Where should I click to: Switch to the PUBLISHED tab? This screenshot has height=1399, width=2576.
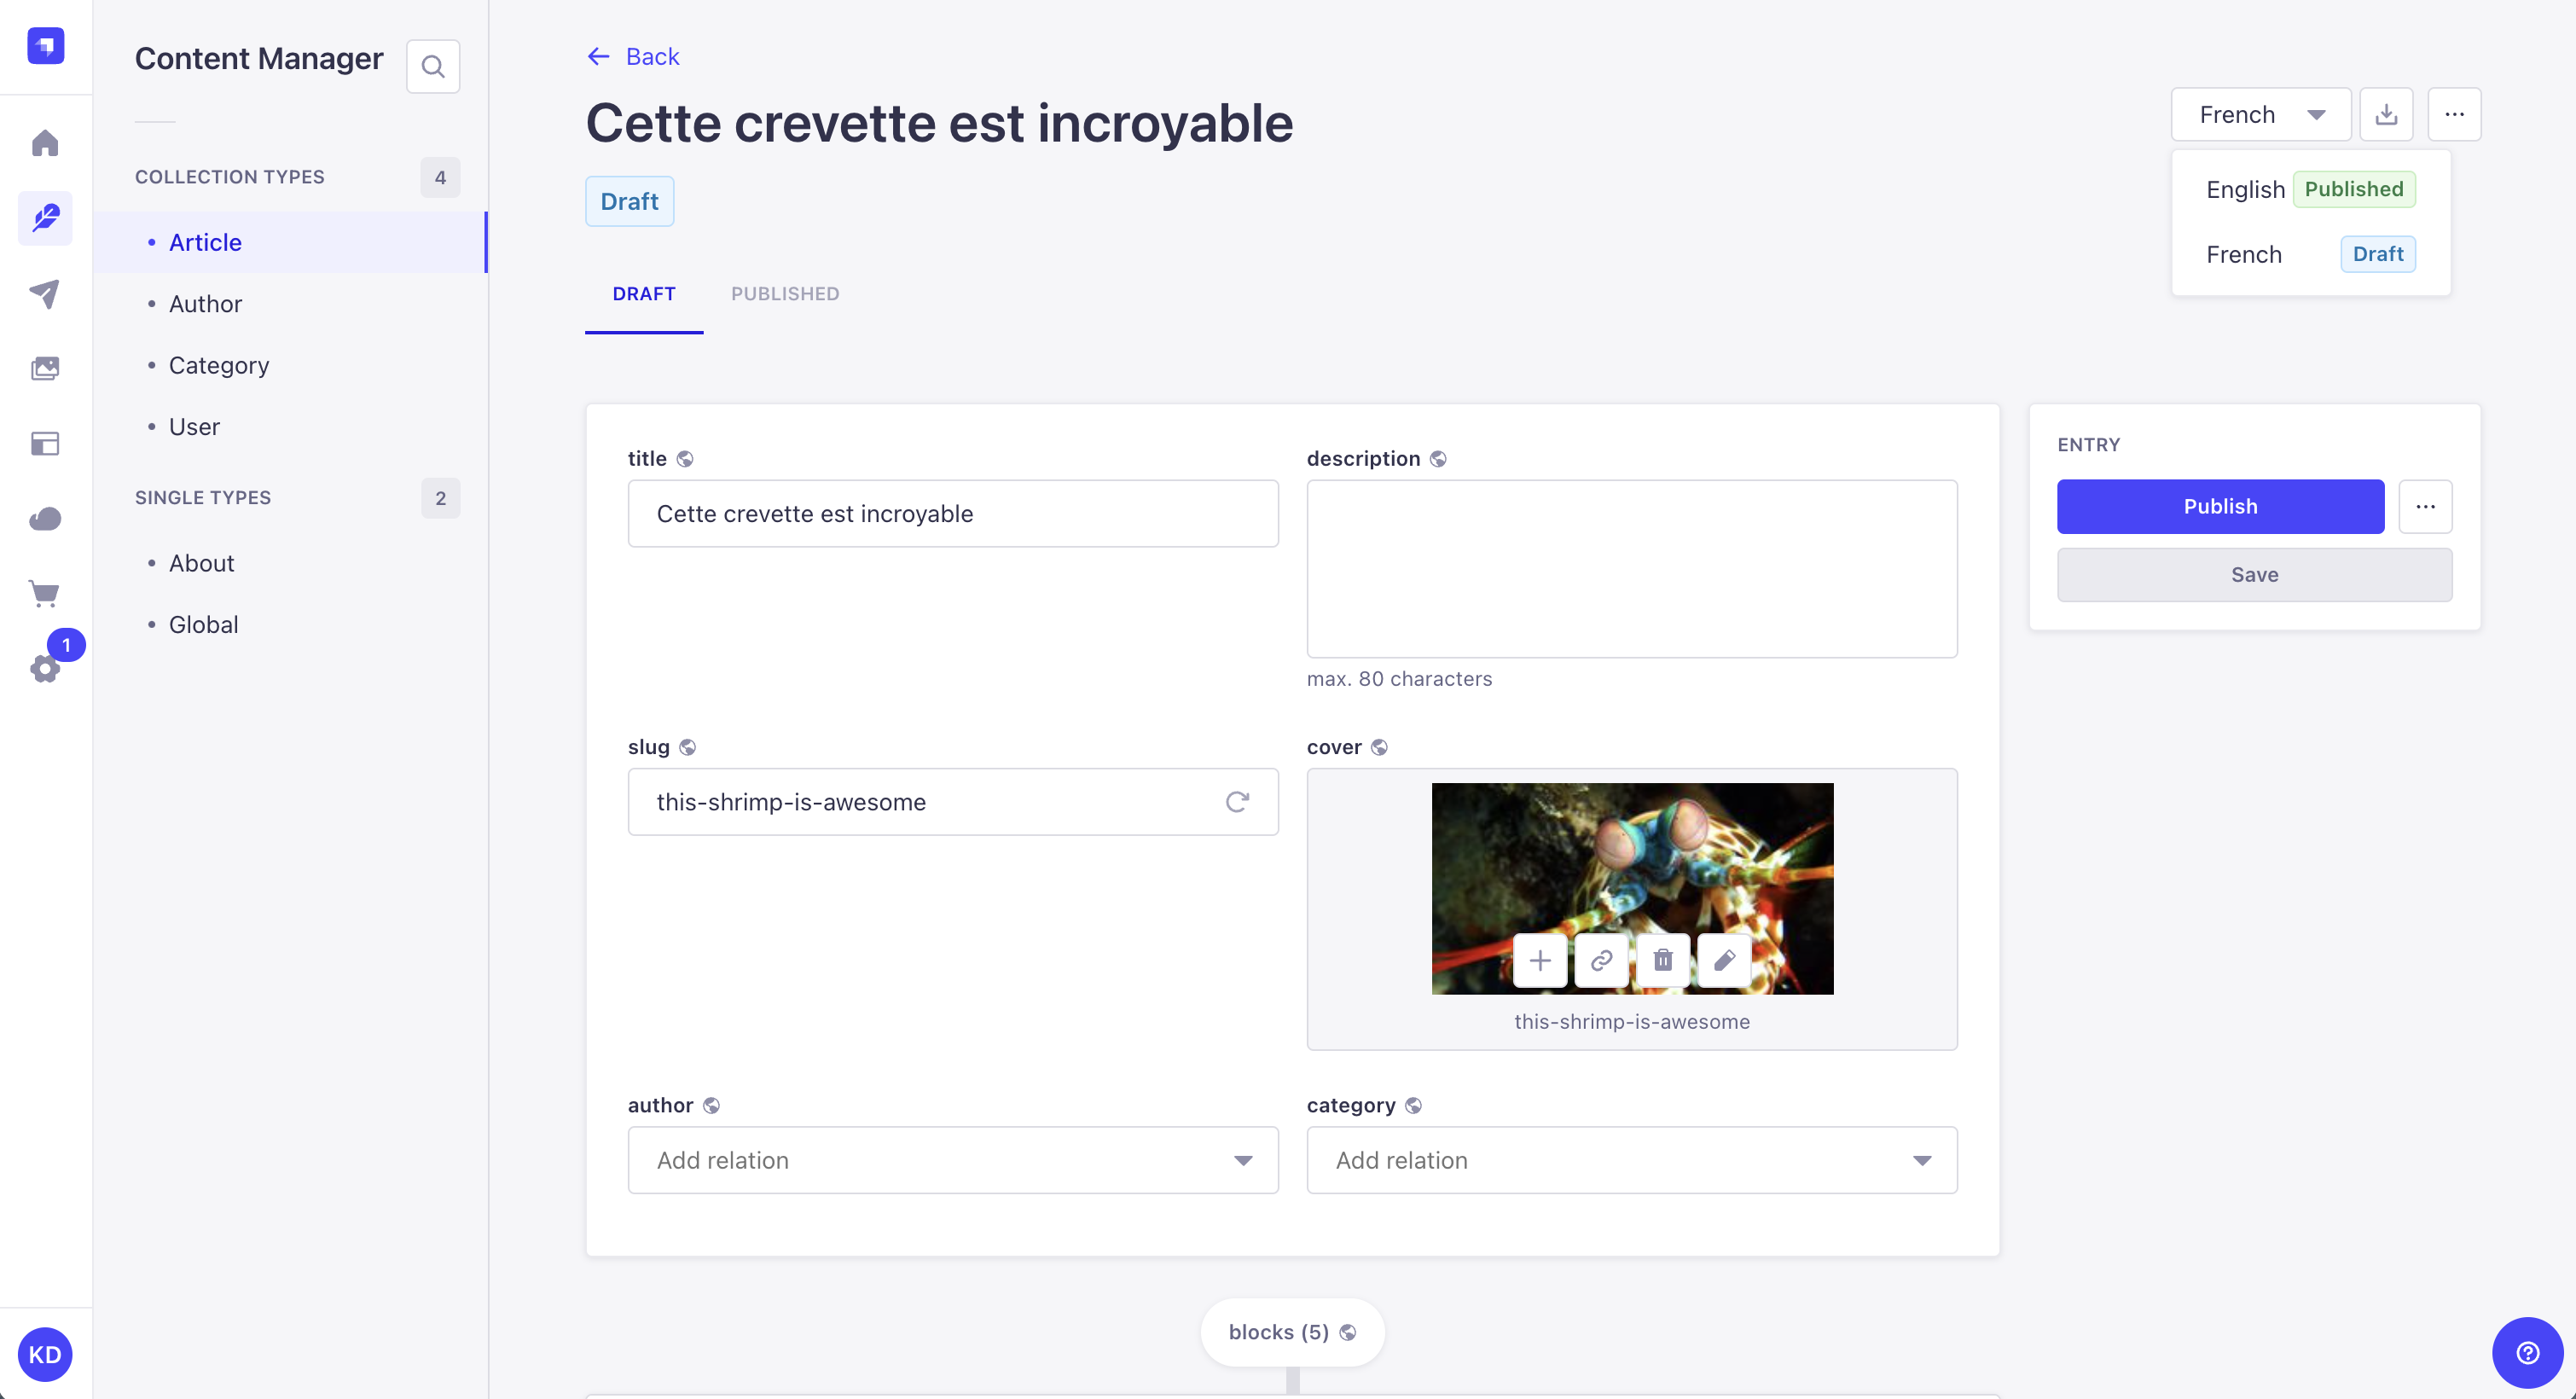(x=786, y=291)
